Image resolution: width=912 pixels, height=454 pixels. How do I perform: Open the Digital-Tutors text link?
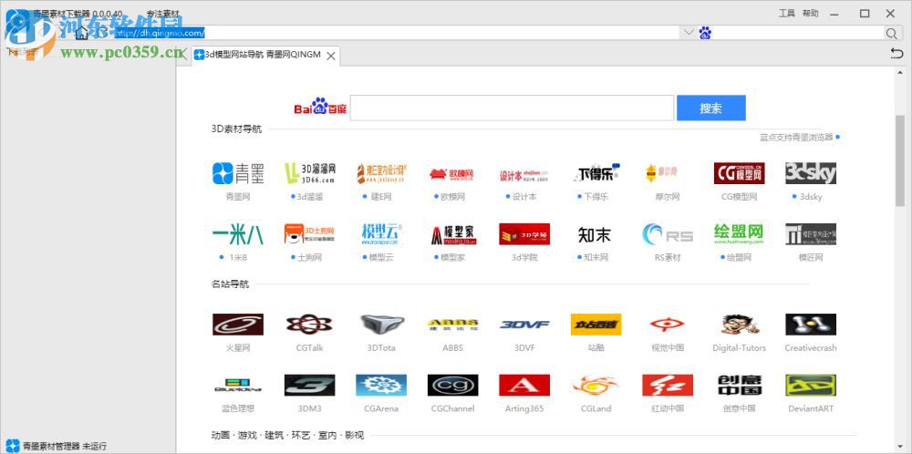[740, 348]
